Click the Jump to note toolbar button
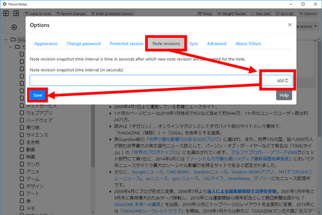This screenshot has height=215, width=322. tap(38, 14)
